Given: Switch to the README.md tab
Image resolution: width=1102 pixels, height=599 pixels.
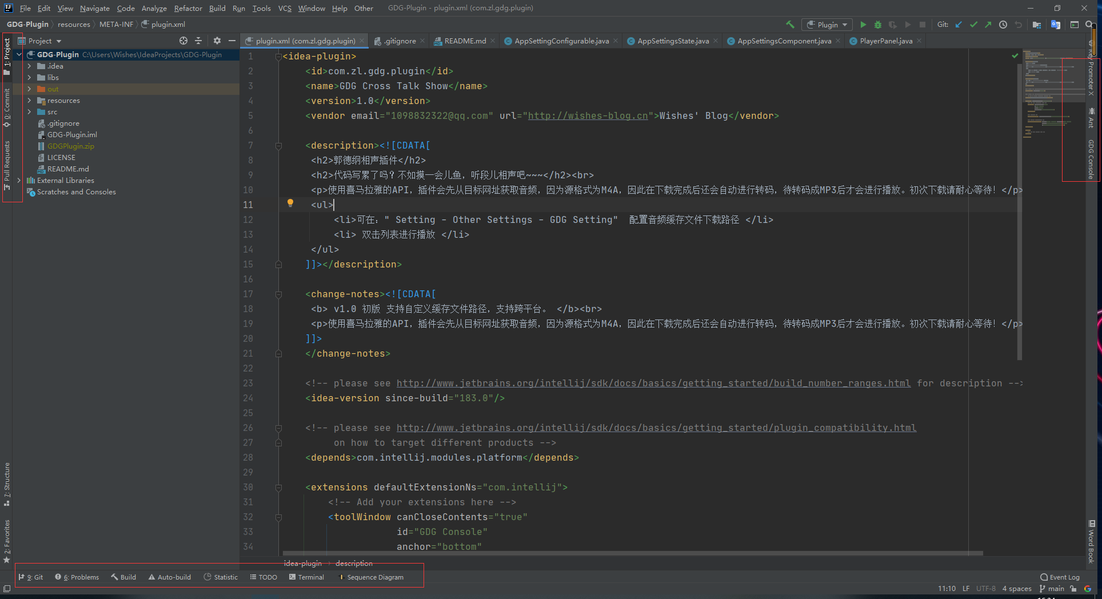Looking at the screenshot, I should 463,41.
